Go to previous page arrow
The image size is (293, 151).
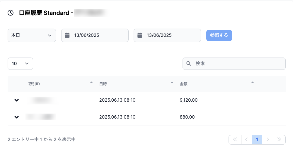pyautogui.click(x=246, y=140)
